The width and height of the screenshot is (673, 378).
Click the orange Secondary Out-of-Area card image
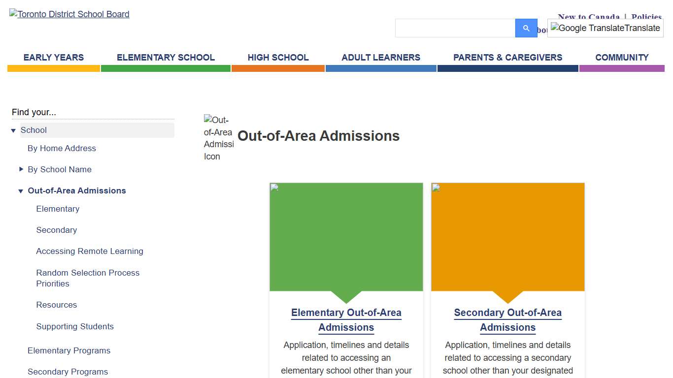pyautogui.click(x=507, y=236)
